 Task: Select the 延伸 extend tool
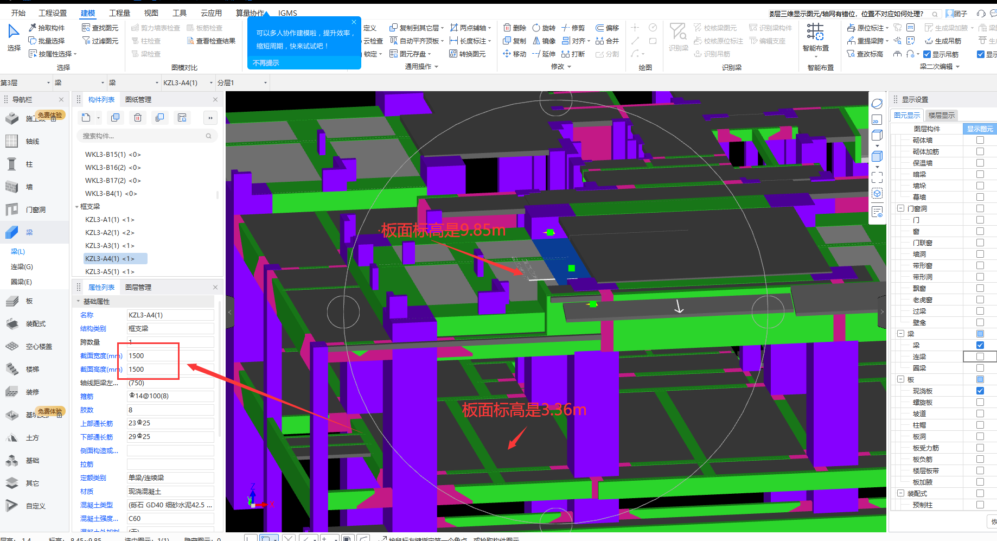[x=544, y=54]
